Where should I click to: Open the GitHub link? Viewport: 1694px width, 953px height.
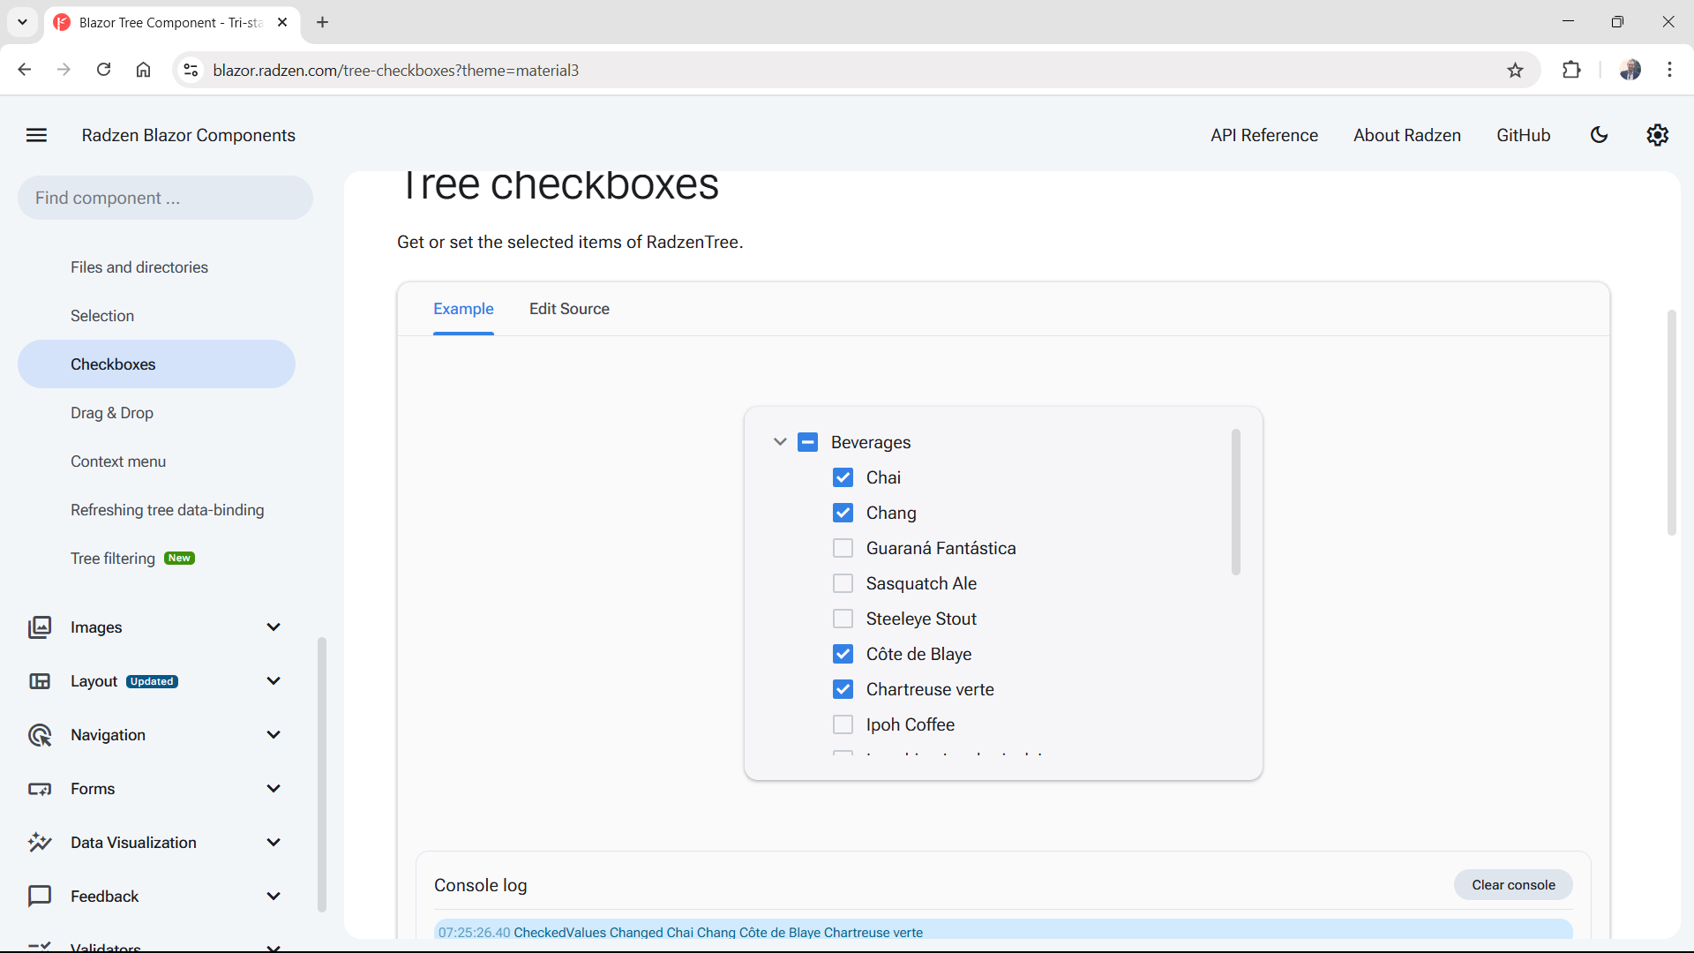[x=1523, y=135]
